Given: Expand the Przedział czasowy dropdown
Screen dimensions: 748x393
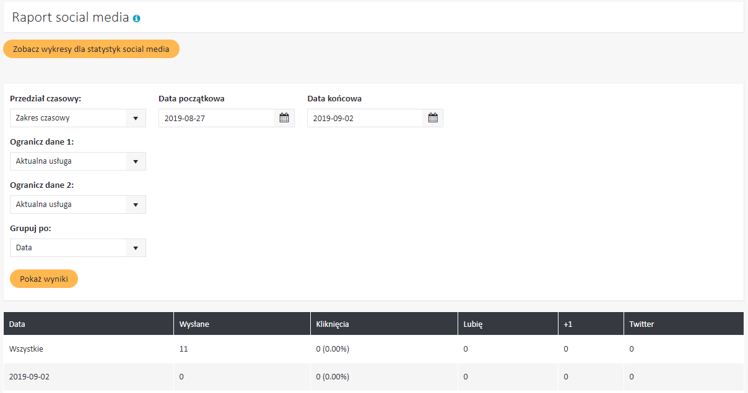Looking at the screenshot, I should tap(78, 118).
